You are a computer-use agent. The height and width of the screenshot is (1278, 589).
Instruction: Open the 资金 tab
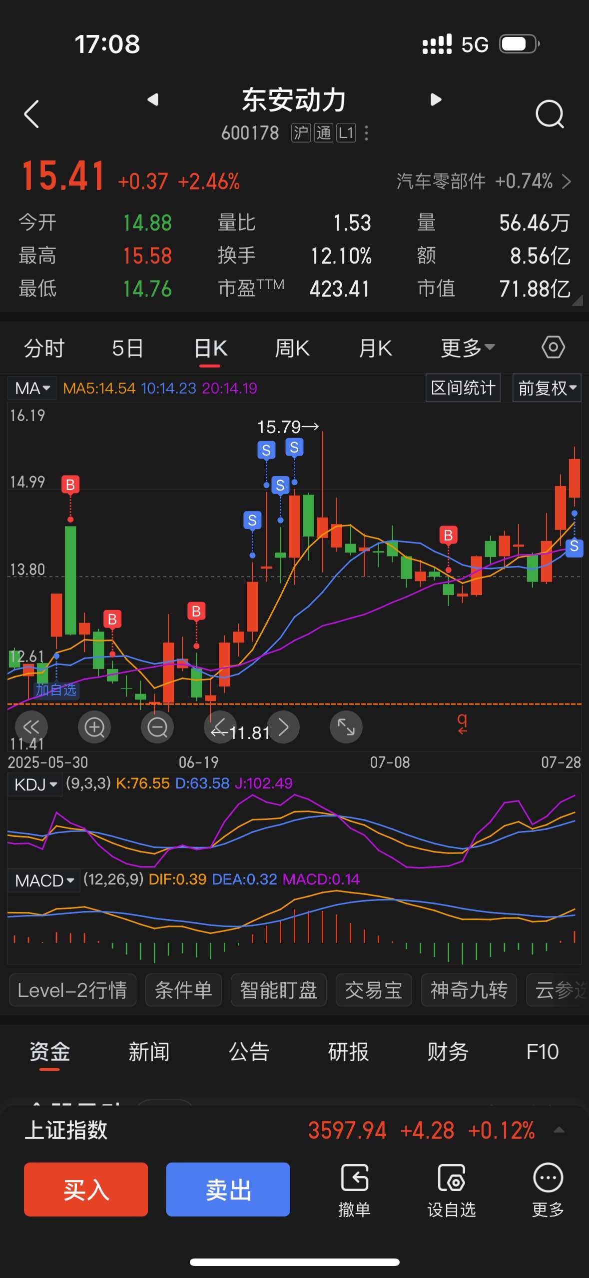click(49, 1051)
